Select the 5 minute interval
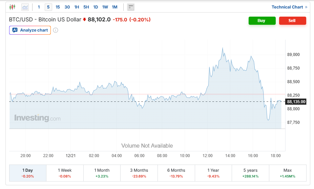Image resolution: width=314 pixels, height=189 pixels. 48,7
